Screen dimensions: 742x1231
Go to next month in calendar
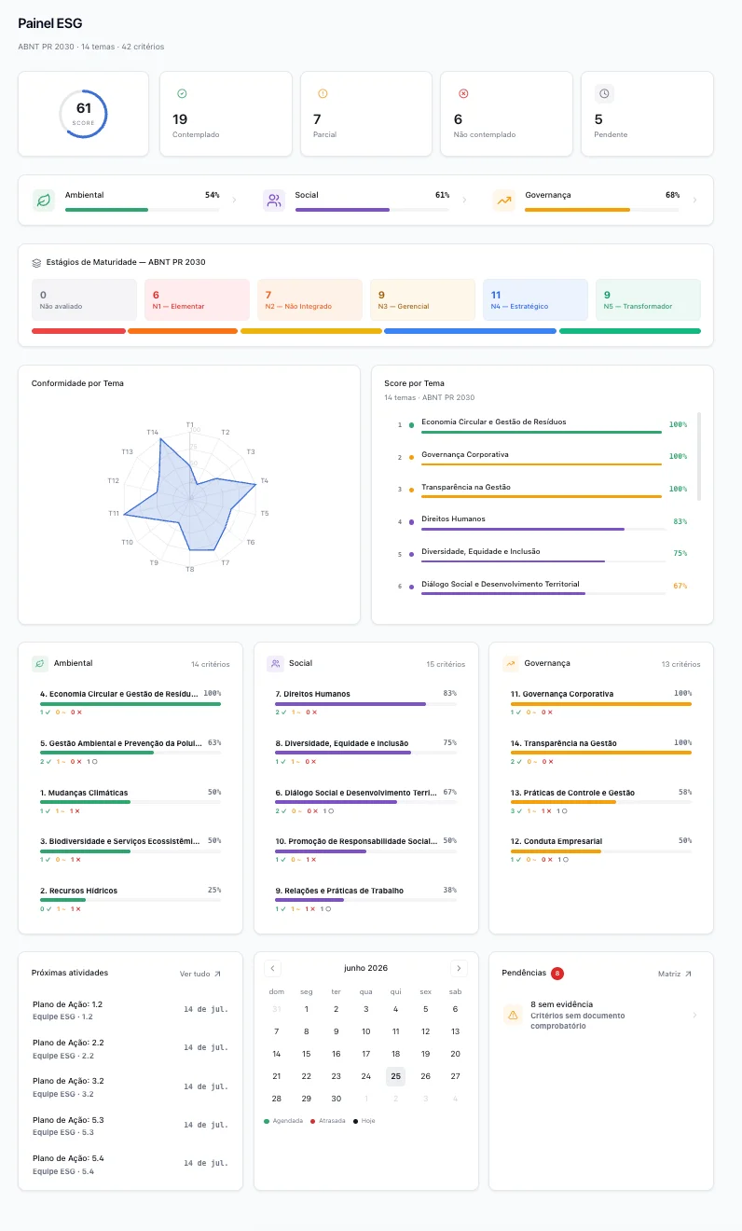(458, 968)
